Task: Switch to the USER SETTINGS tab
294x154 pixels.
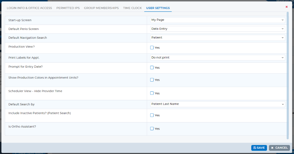Action: click(x=158, y=8)
